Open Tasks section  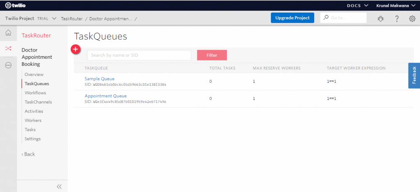click(x=30, y=129)
